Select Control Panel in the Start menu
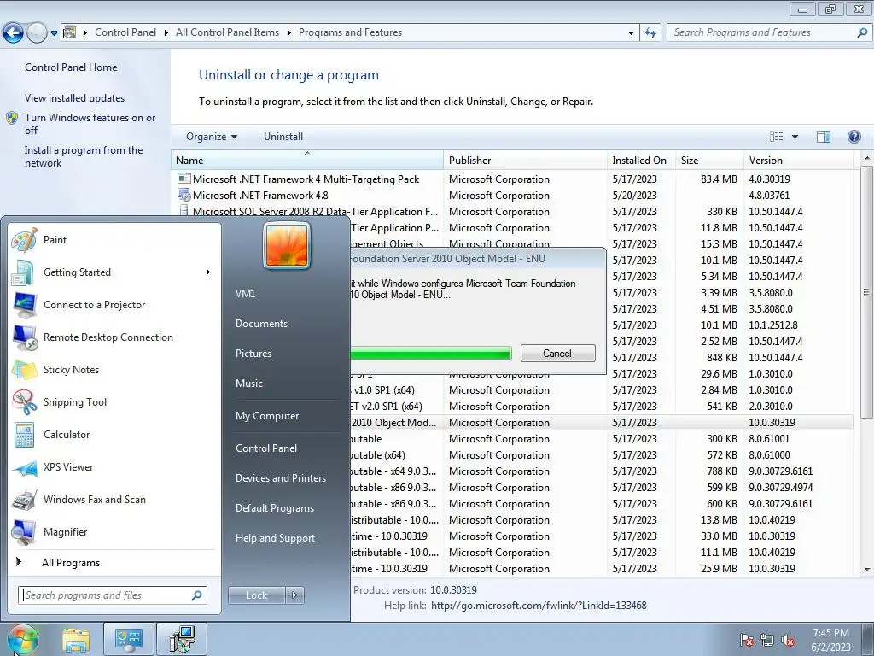 [x=266, y=448]
